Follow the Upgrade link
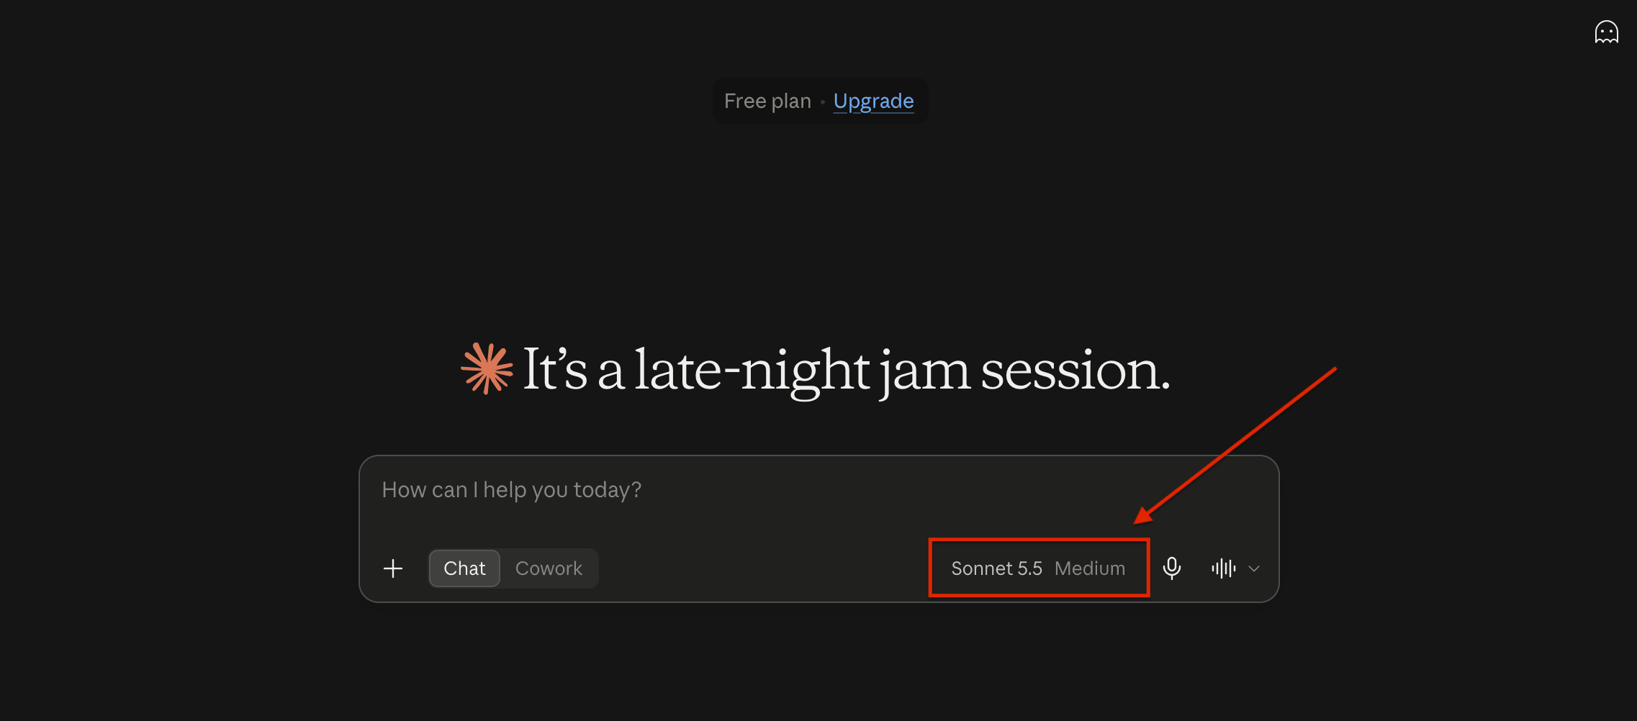Screen dimensions: 1637x721 [x=873, y=101]
